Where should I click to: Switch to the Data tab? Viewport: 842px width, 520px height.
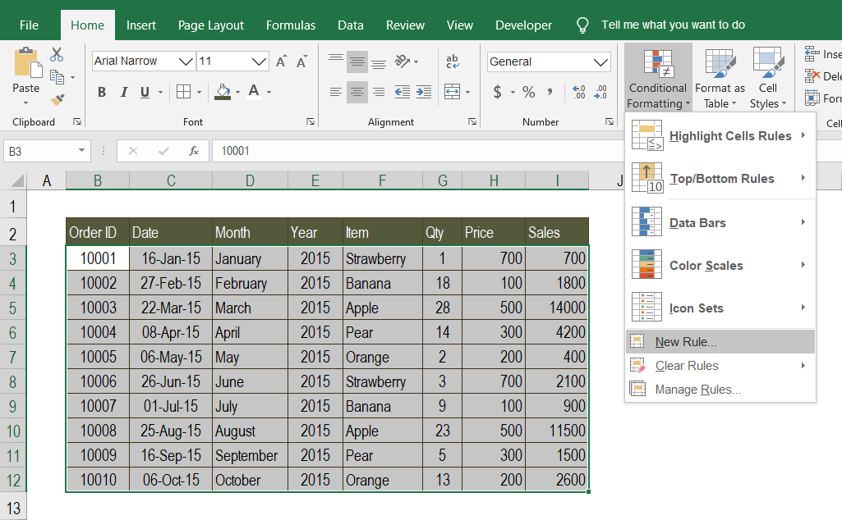click(351, 25)
